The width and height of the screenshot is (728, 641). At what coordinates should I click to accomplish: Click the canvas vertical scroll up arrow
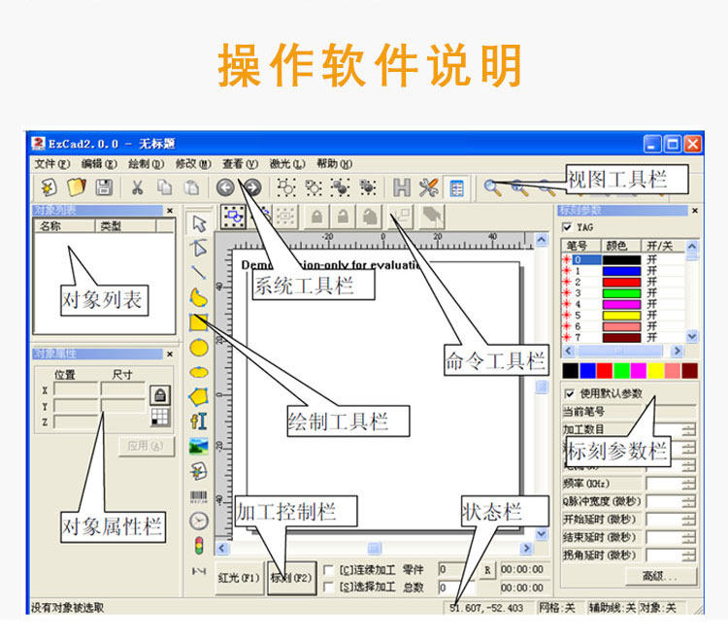[x=541, y=240]
